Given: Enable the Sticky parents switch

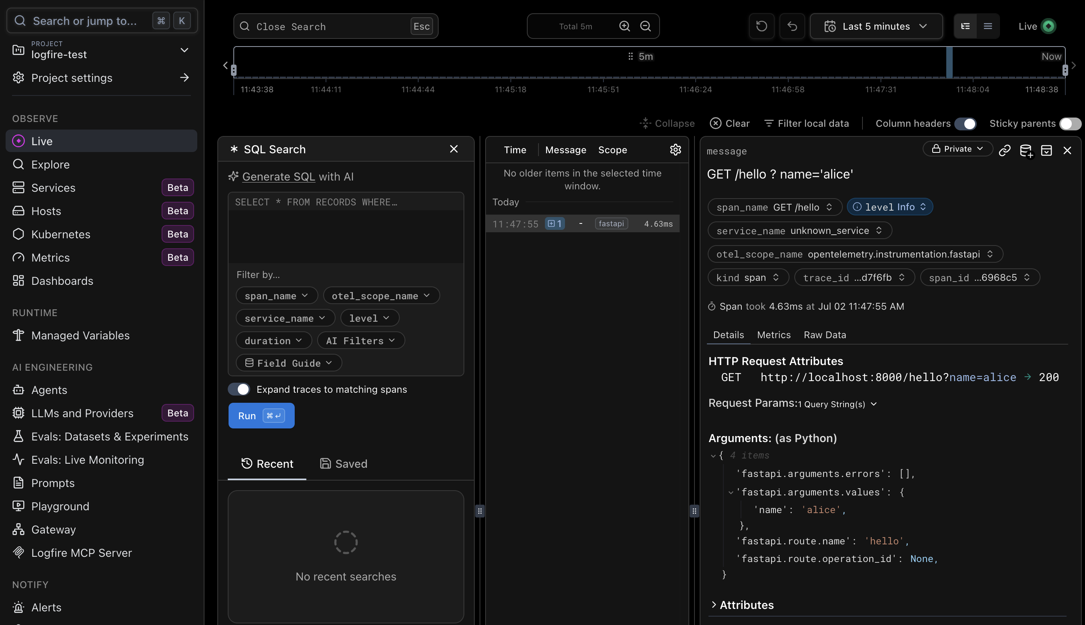Looking at the screenshot, I should (1070, 124).
